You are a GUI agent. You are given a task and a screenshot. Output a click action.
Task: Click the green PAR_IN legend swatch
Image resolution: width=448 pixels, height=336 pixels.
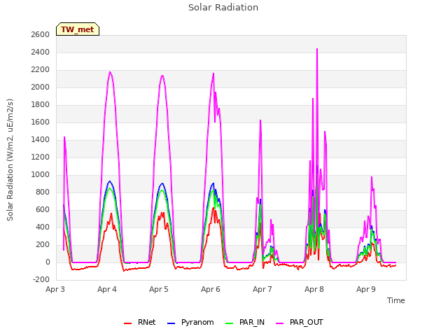pyautogui.click(x=229, y=323)
